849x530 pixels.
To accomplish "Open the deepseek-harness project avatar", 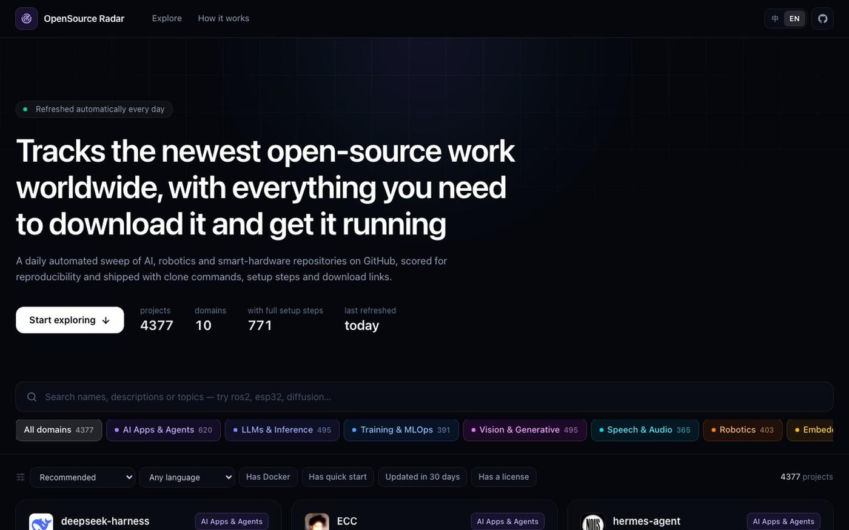I will [x=41, y=522].
